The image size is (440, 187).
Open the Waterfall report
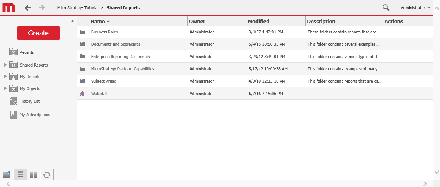(x=98, y=93)
